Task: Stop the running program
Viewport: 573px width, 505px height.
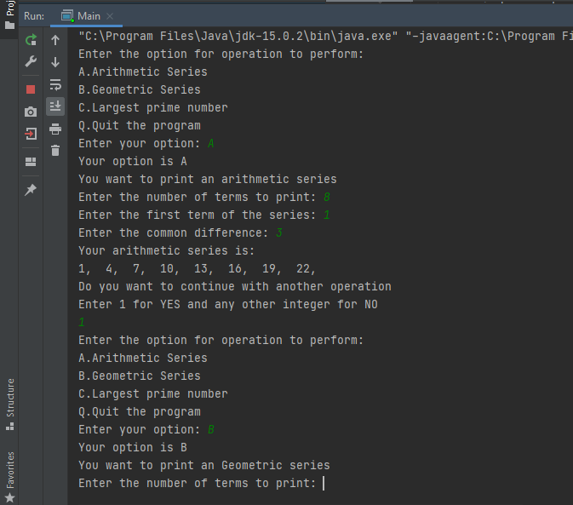Action: [x=31, y=89]
